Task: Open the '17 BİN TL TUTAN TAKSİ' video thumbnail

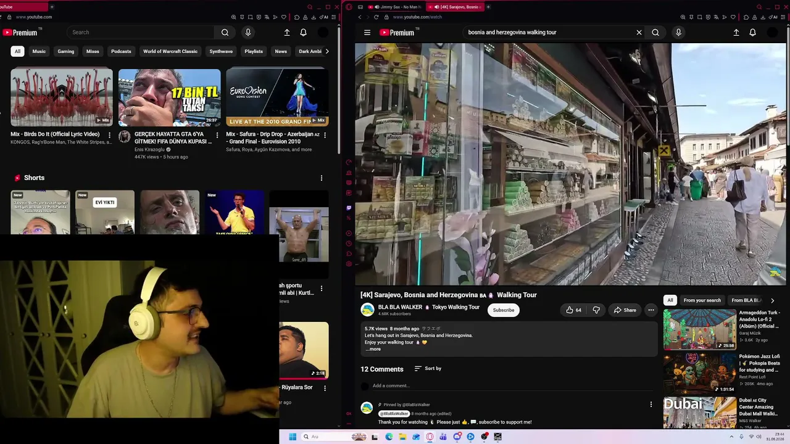Action: (x=169, y=97)
